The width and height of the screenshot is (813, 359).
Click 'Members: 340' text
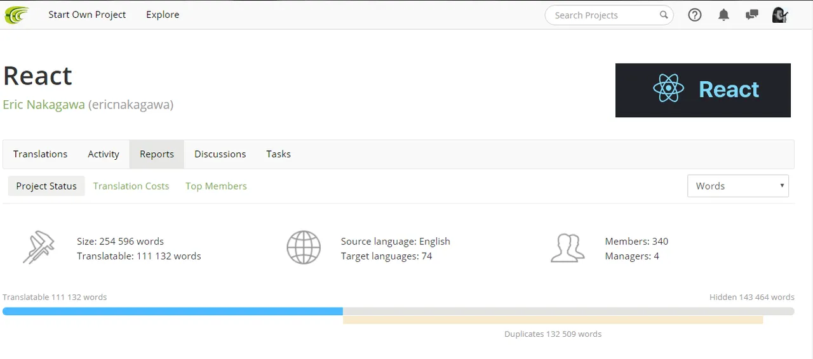click(636, 241)
